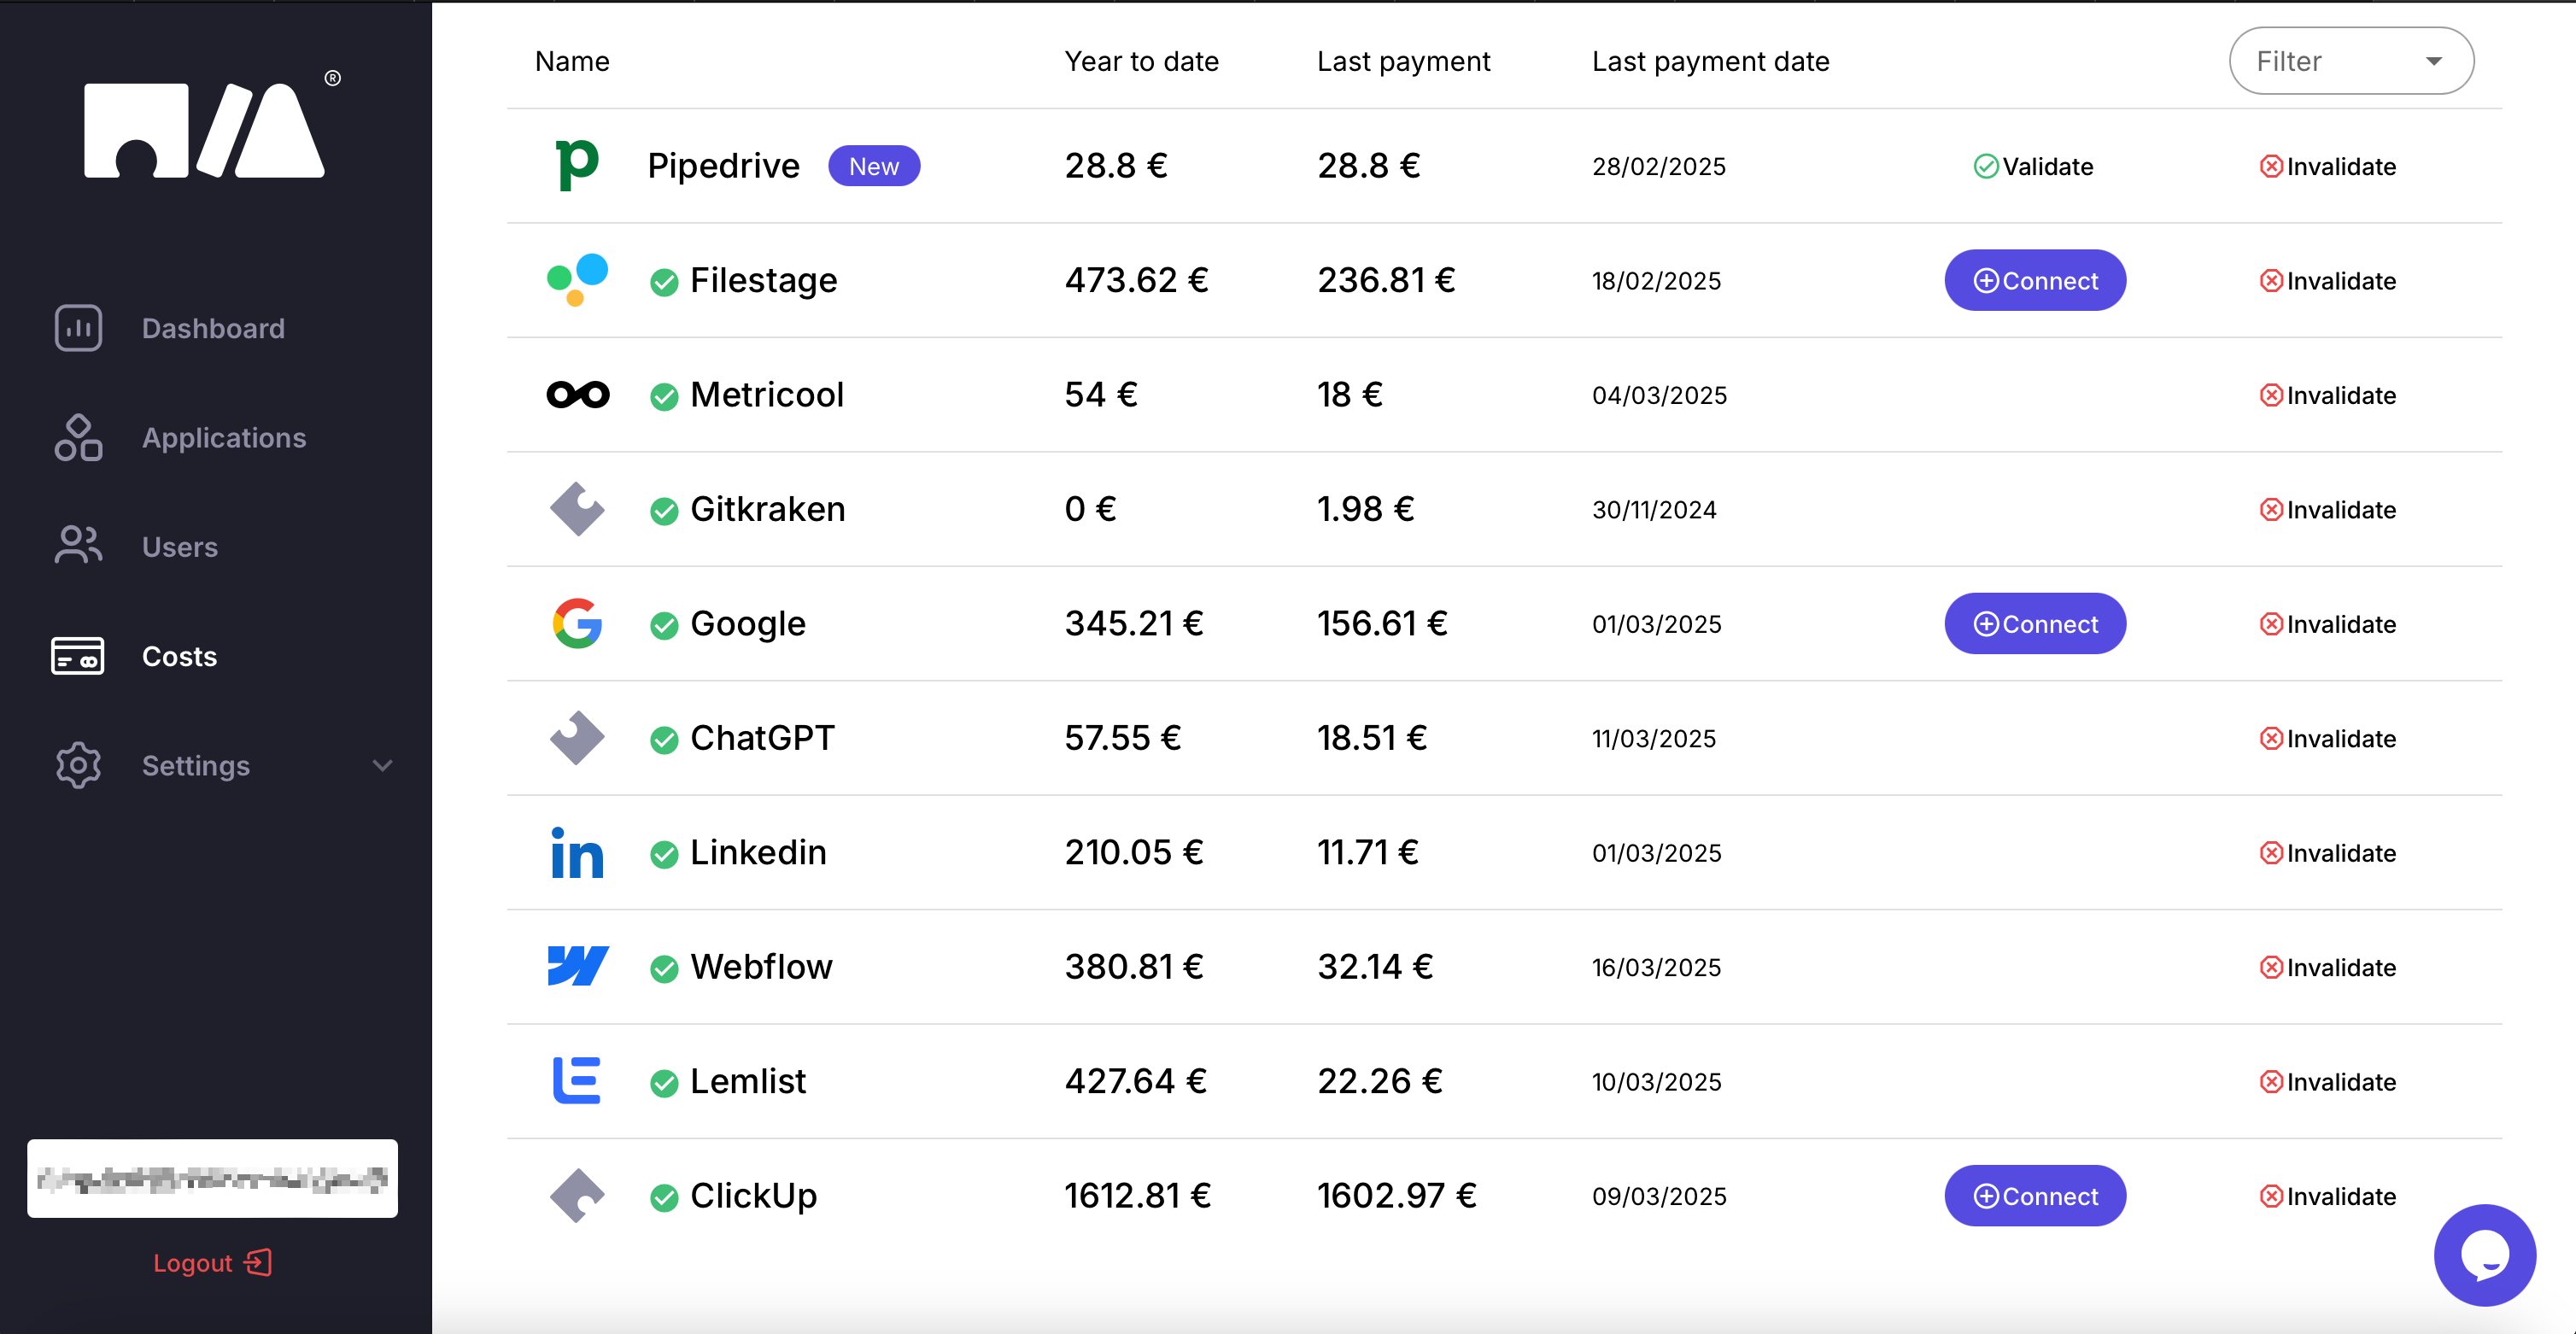
Task: Go to the Dashboard page
Action: coord(213,328)
